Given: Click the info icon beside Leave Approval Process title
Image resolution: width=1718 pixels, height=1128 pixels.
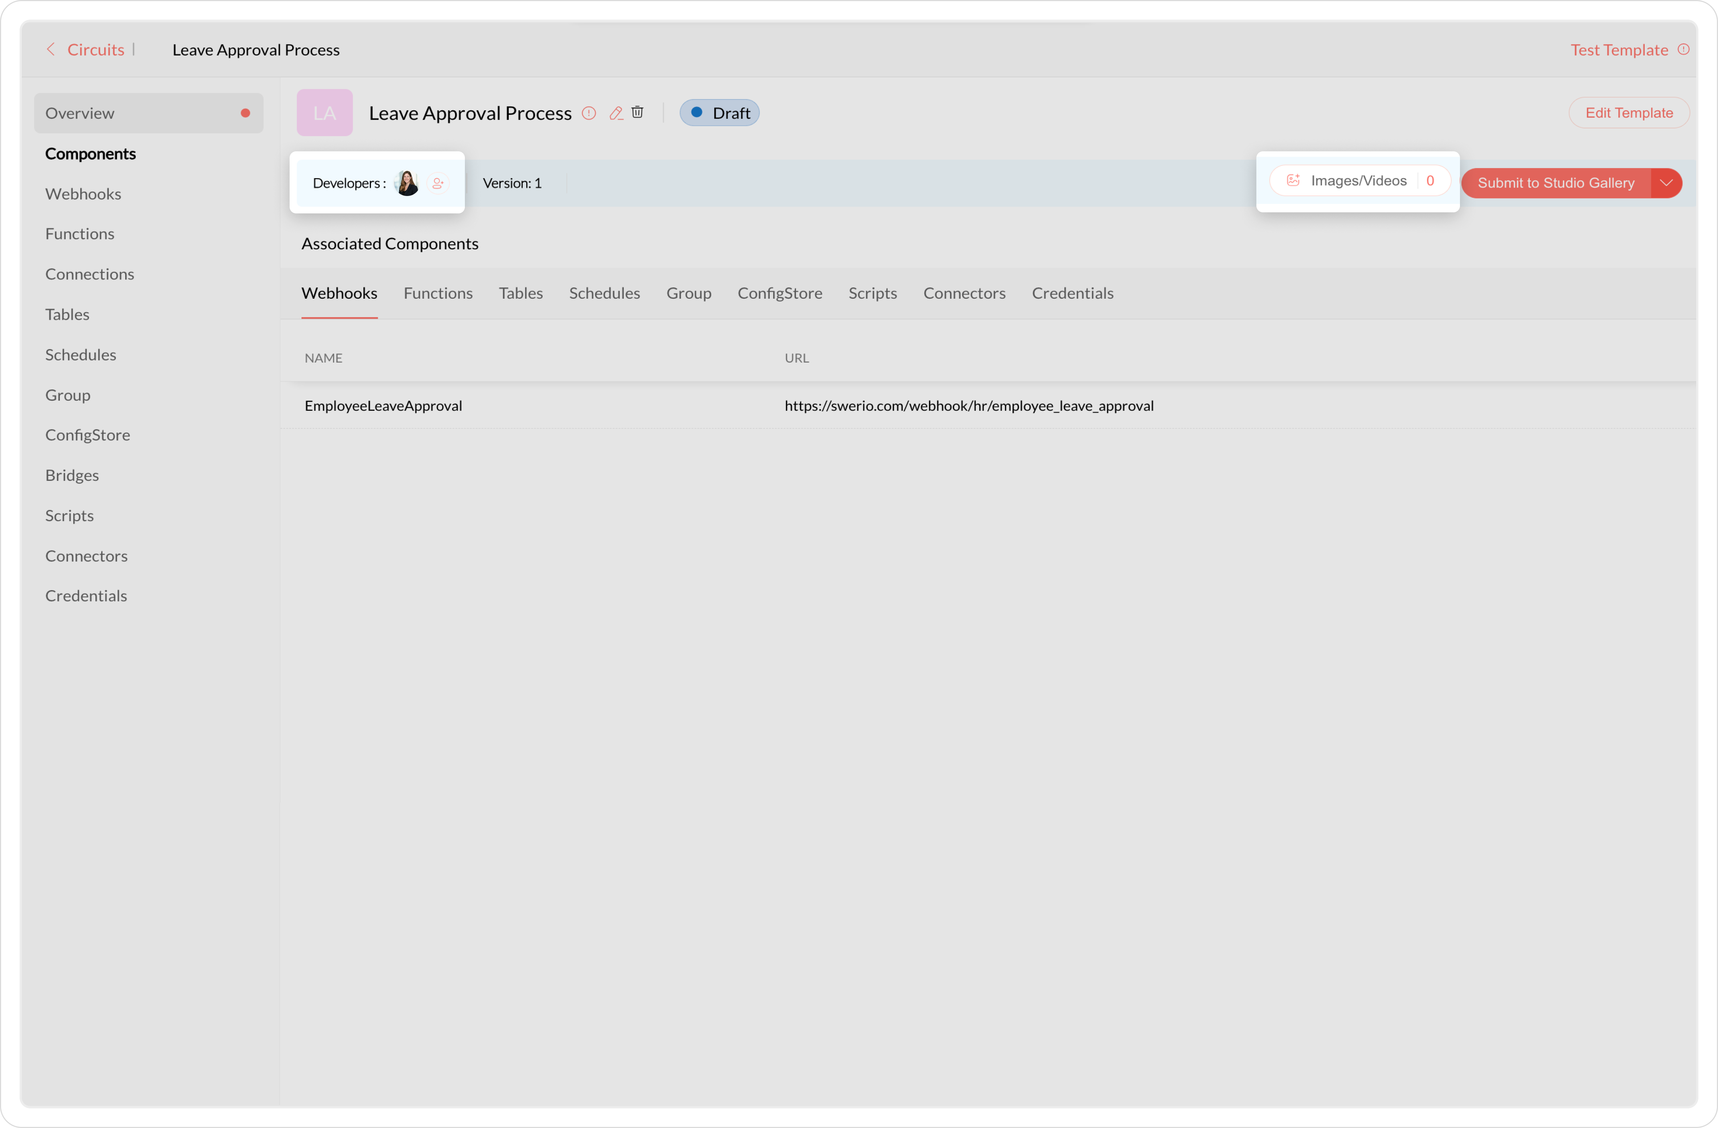Looking at the screenshot, I should coord(588,113).
